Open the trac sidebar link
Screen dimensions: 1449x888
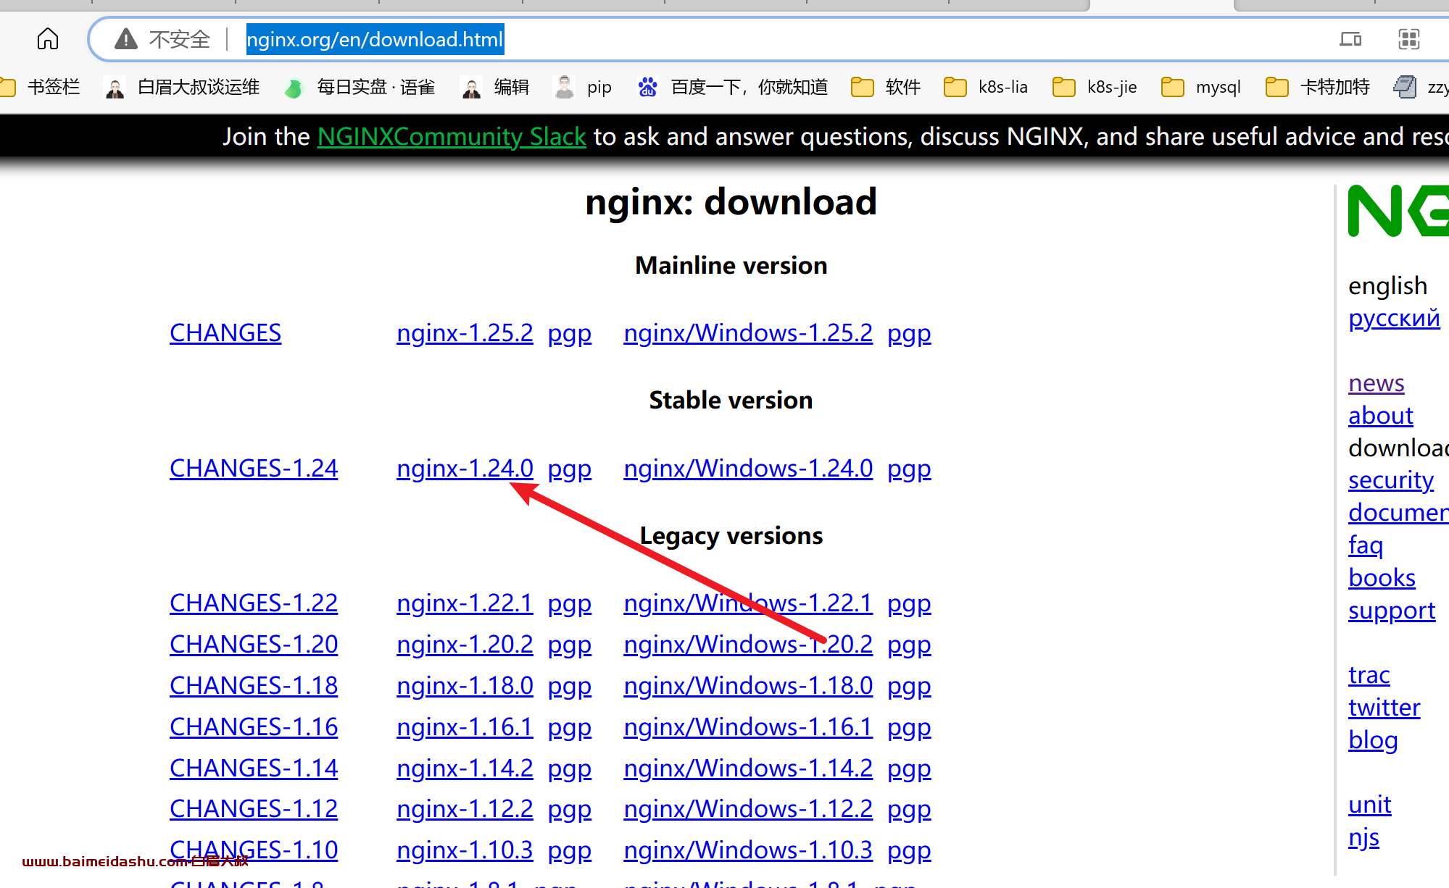click(x=1369, y=674)
